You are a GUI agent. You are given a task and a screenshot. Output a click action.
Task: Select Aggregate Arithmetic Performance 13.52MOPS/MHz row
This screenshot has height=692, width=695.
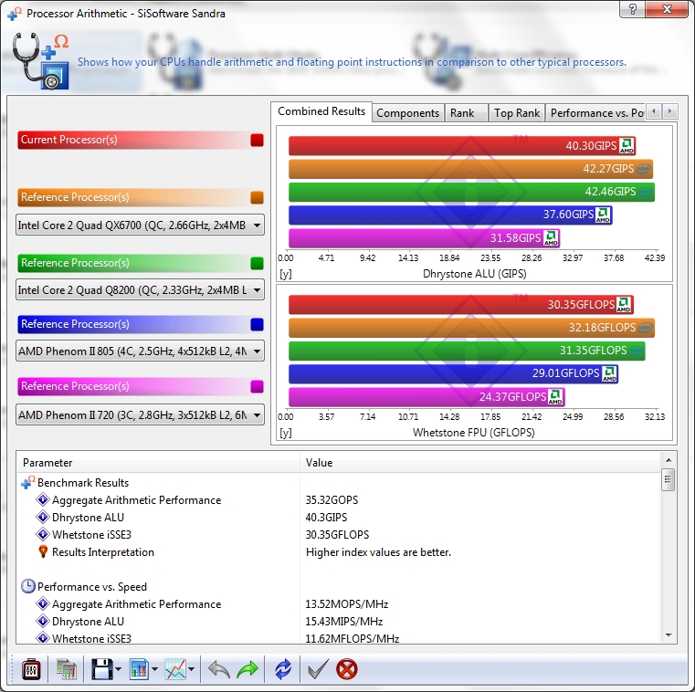point(339,603)
